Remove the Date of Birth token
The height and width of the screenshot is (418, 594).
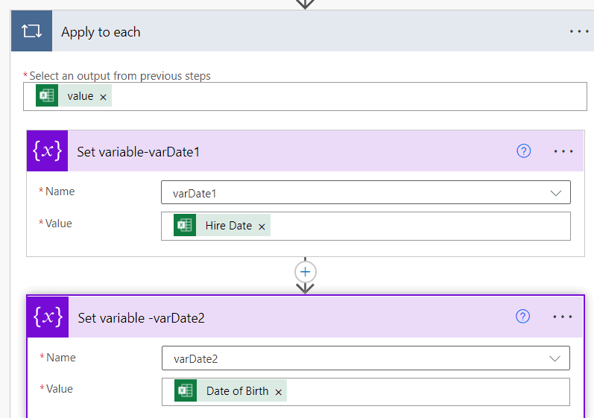click(x=279, y=392)
